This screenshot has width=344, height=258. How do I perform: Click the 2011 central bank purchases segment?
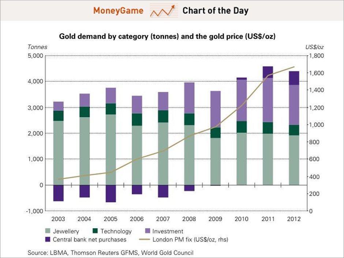click(x=268, y=72)
